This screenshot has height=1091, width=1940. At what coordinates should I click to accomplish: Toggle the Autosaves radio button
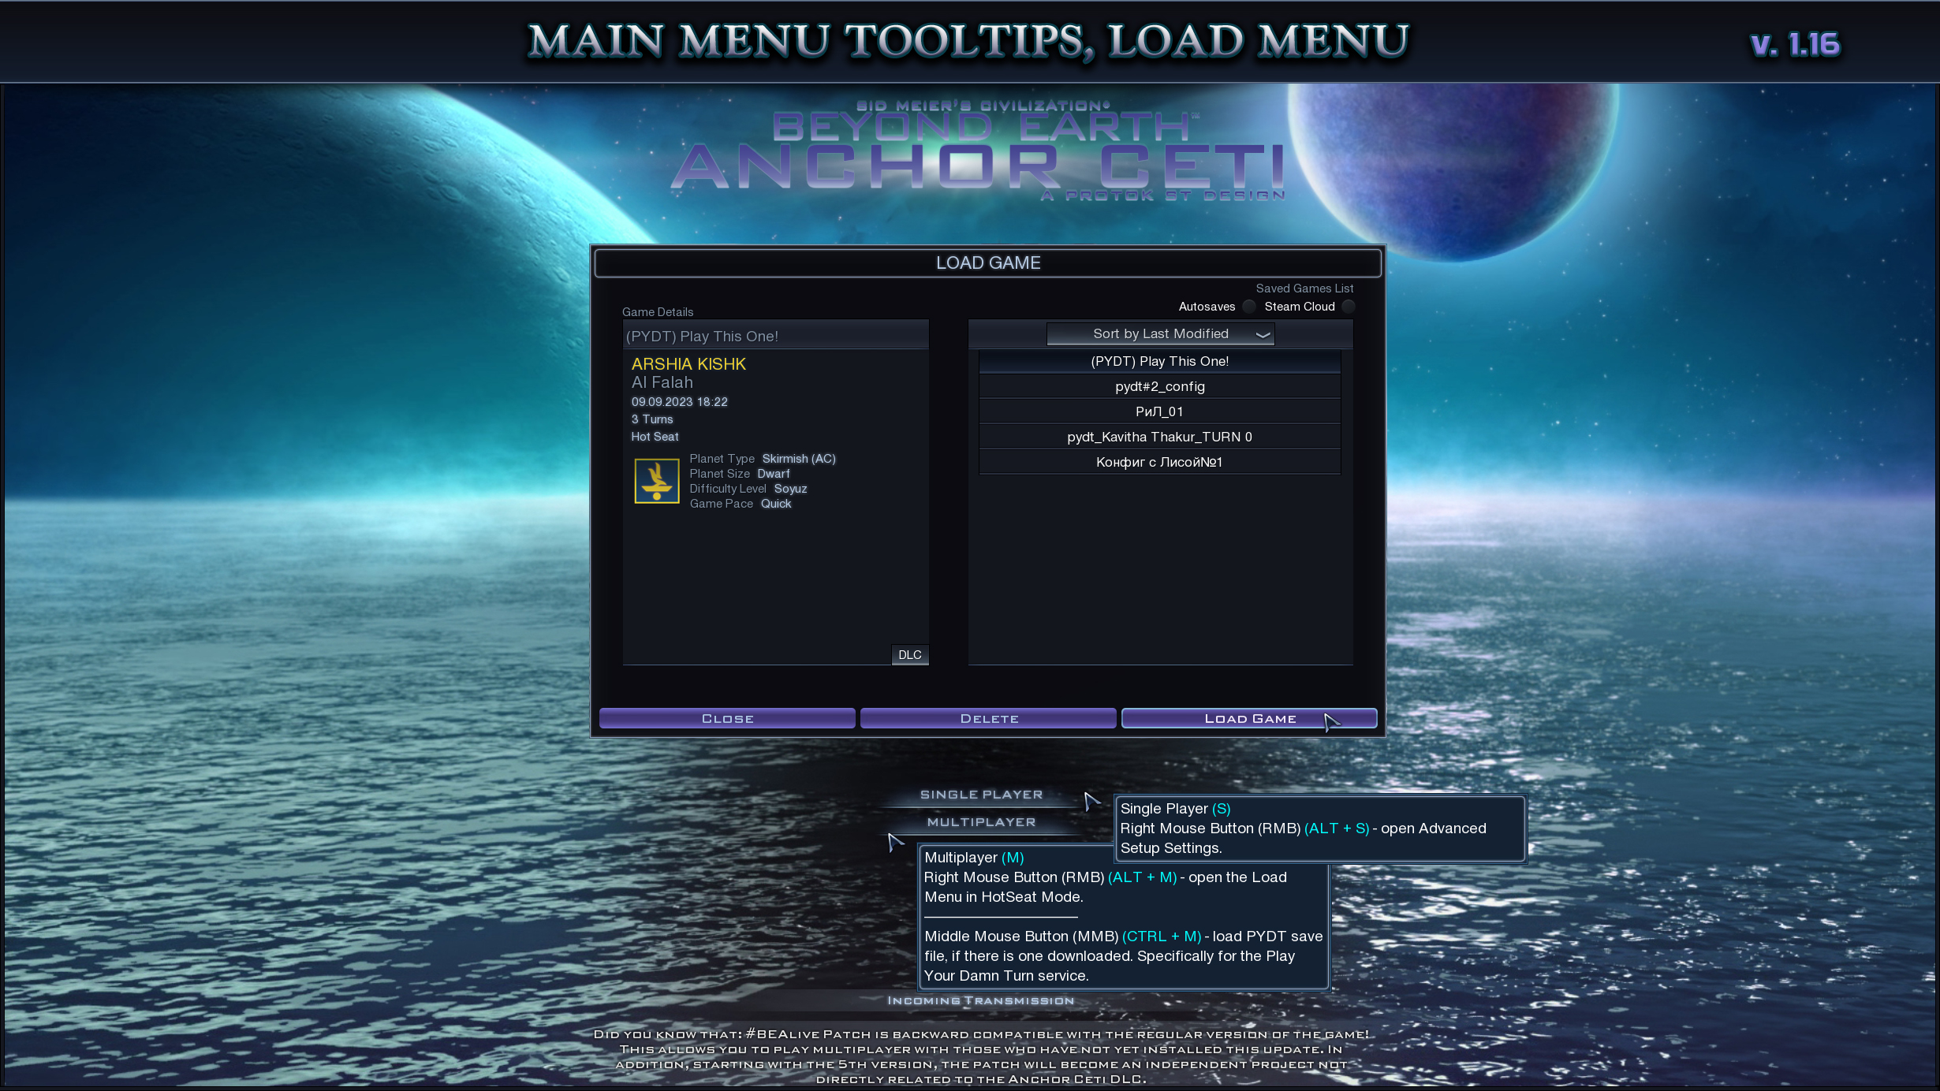tap(1248, 307)
